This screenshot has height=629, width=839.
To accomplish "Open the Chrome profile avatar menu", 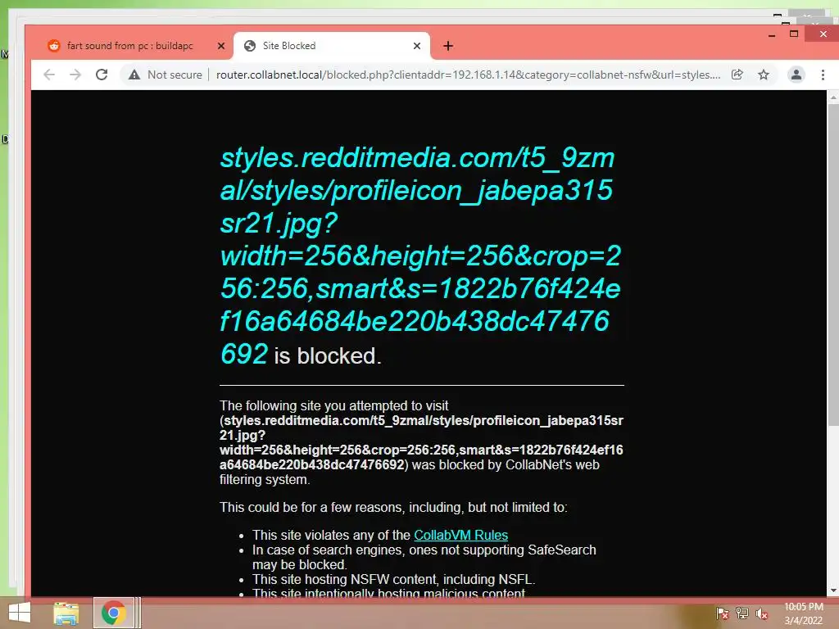I will [x=796, y=75].
